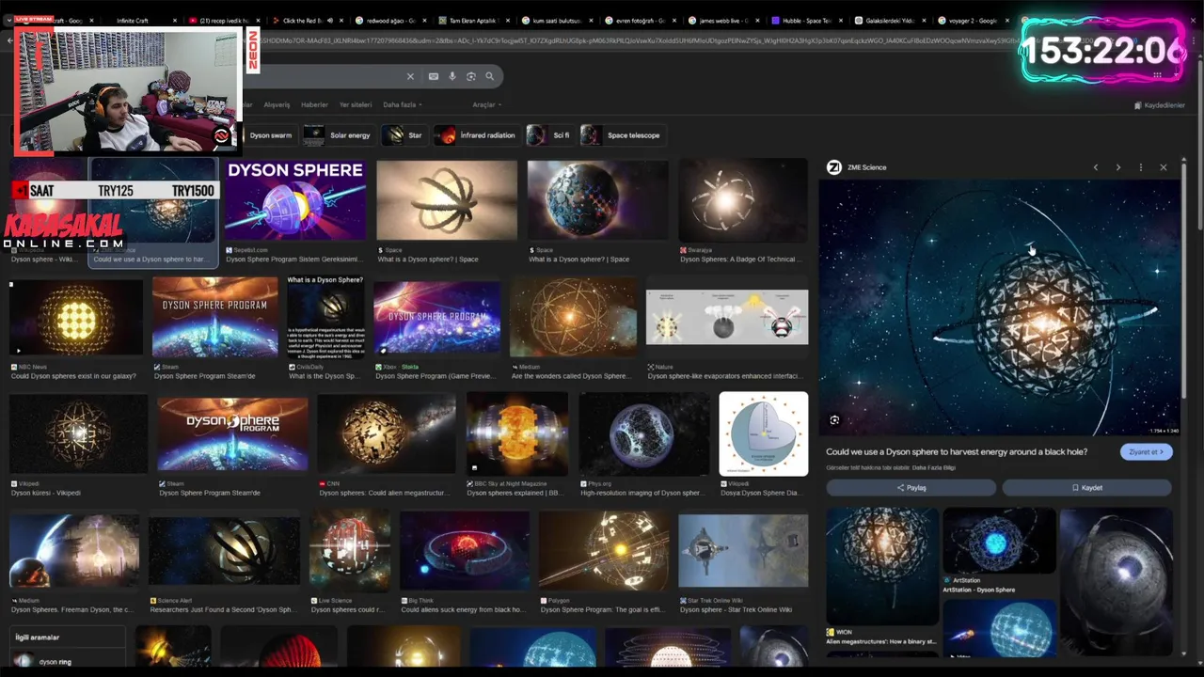Screen dimensions: 1204x677
Task: Click inside the Google search input field
Action: (x=325, y=76)
